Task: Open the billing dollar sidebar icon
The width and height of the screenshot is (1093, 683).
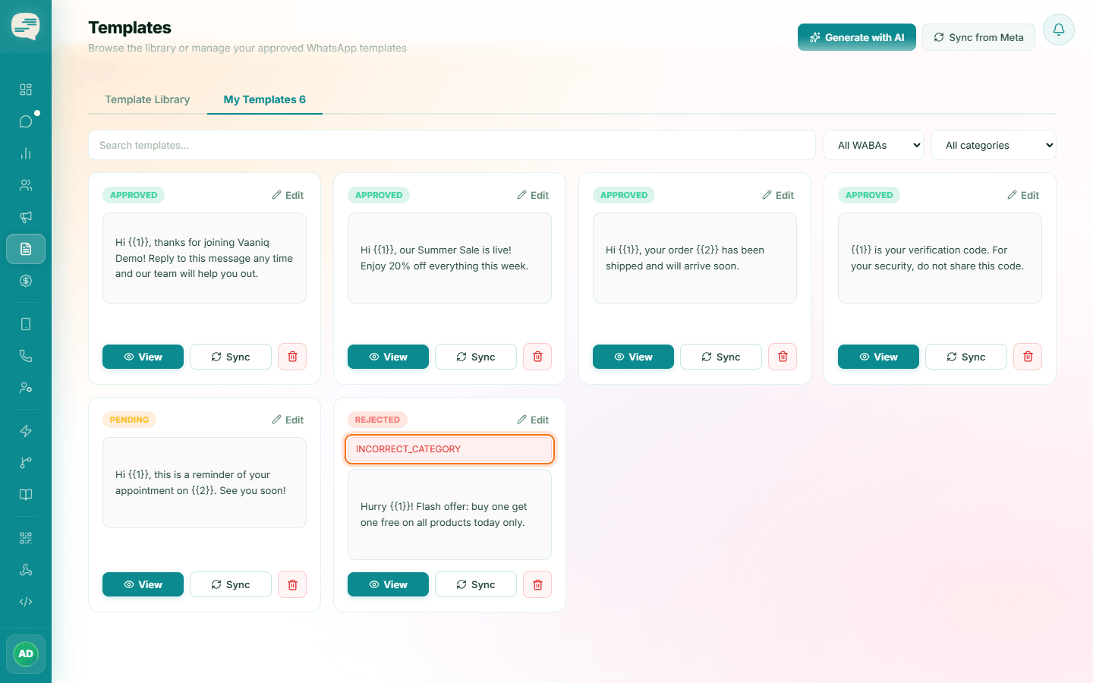Action: (26, 281)
